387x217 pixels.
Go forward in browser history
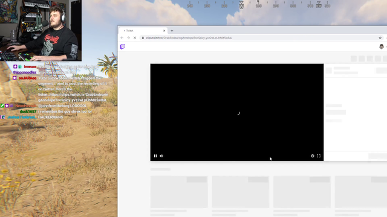tap(128, 37)
